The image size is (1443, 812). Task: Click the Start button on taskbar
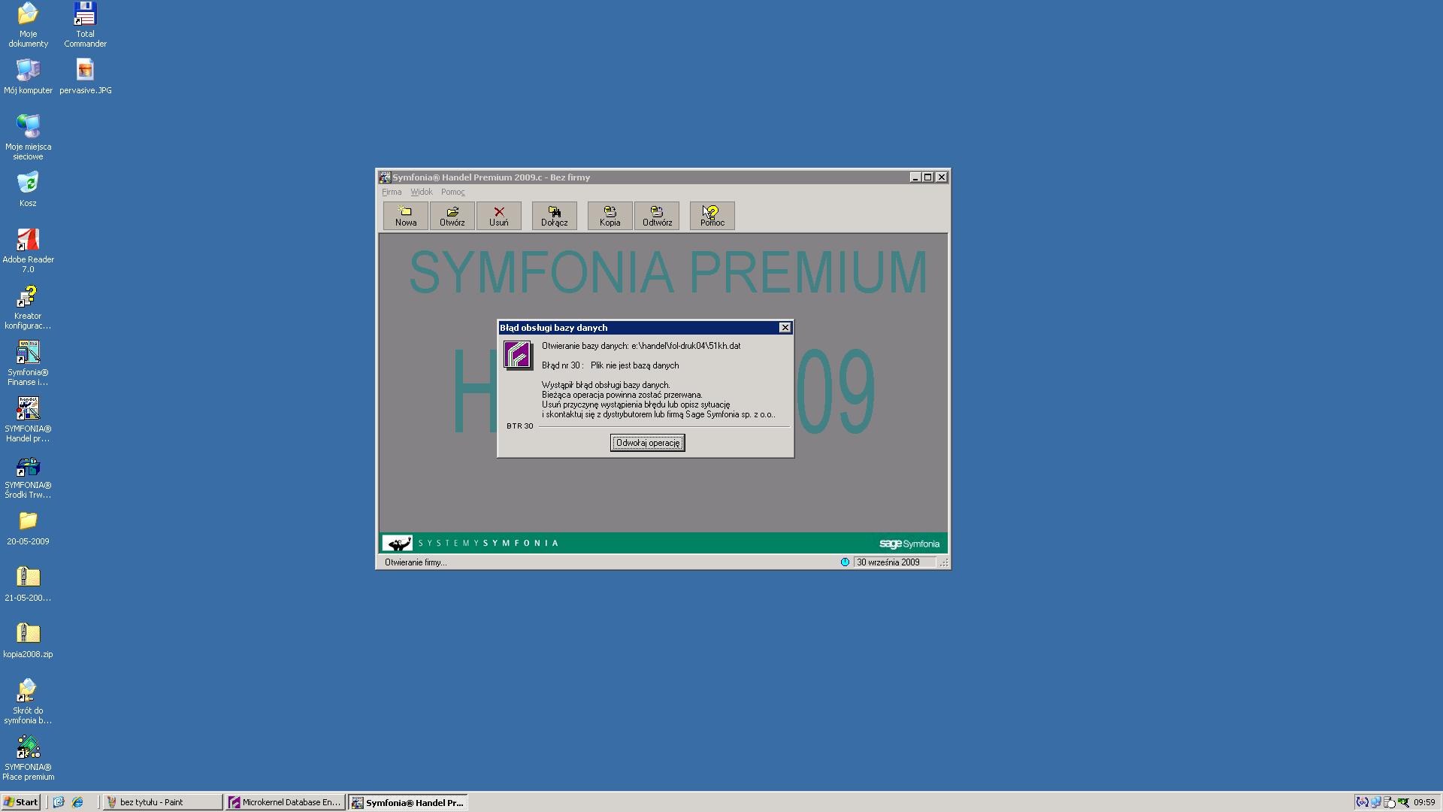[x=21, y=802]
